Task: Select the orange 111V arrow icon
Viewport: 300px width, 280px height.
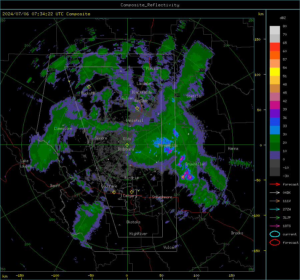Action: tap(275, 201)
